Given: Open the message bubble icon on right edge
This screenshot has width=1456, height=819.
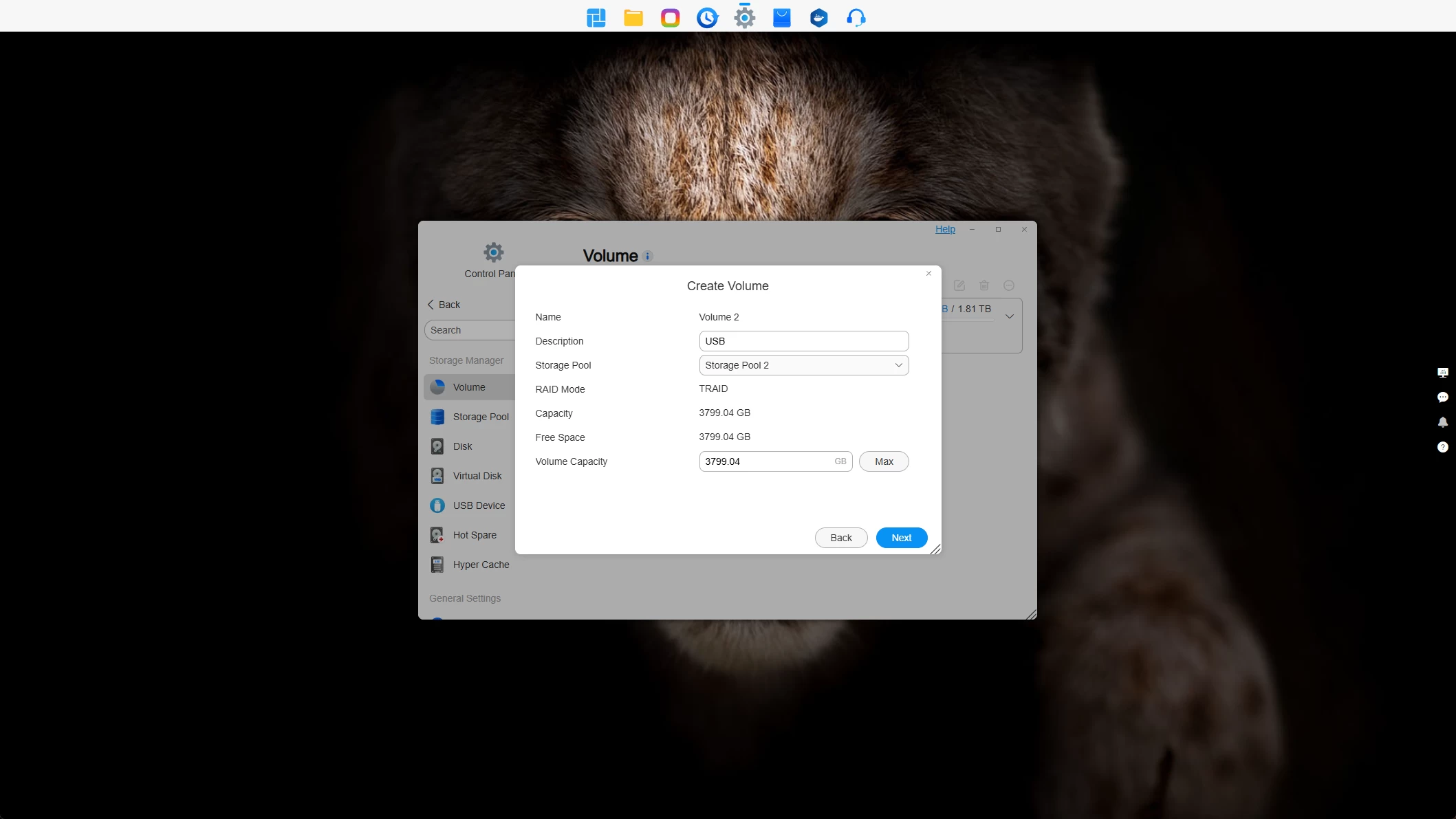Looking at the screenshot, I should tap(1442, 397).
